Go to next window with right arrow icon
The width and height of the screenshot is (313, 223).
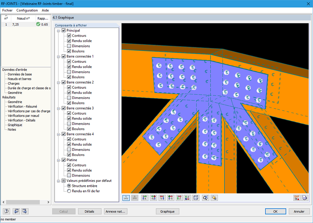pos(25,211)
